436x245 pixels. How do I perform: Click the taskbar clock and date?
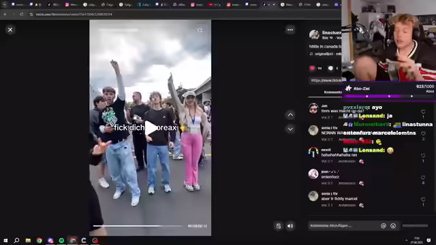(416, 240)
